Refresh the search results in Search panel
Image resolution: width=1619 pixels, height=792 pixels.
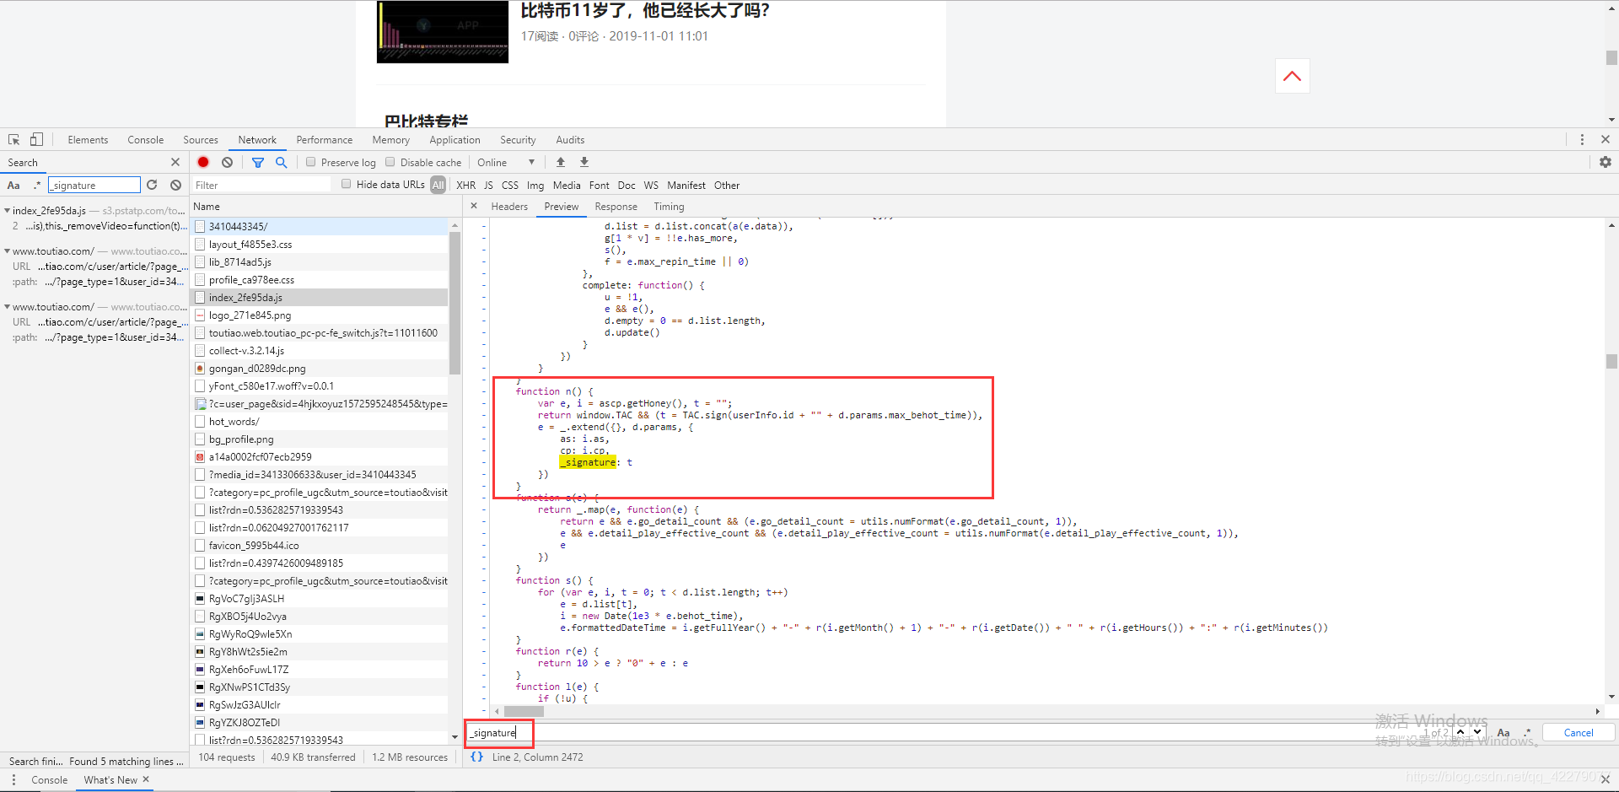click(x=152, y=185)
